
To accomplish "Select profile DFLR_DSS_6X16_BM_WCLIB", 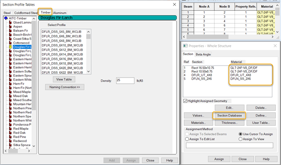I will click(x=62, y=59).
